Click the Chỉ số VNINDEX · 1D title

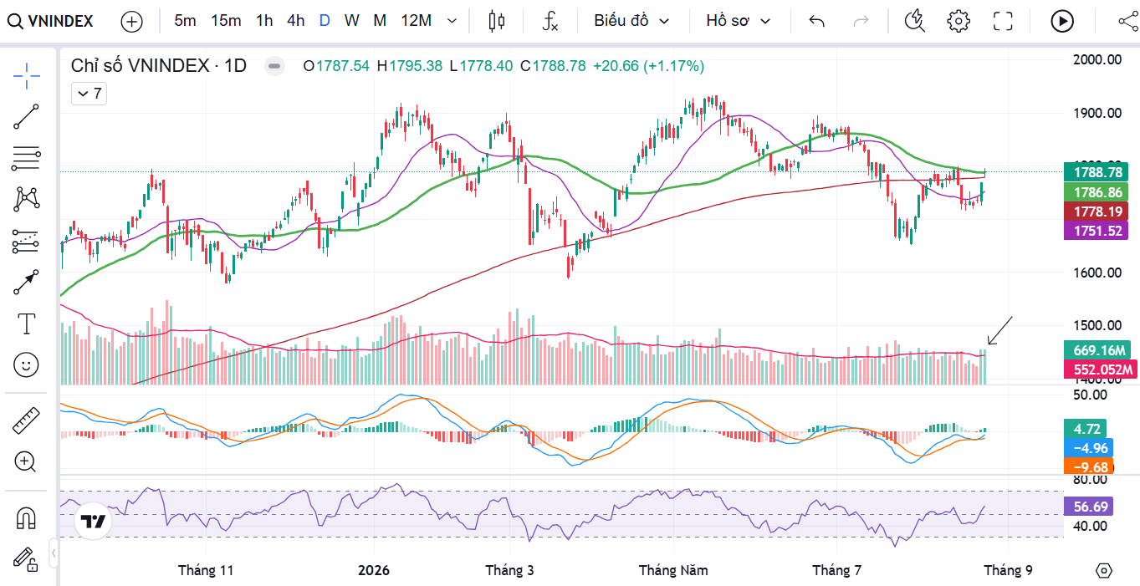pyautogui.click(x=159, y=66)
